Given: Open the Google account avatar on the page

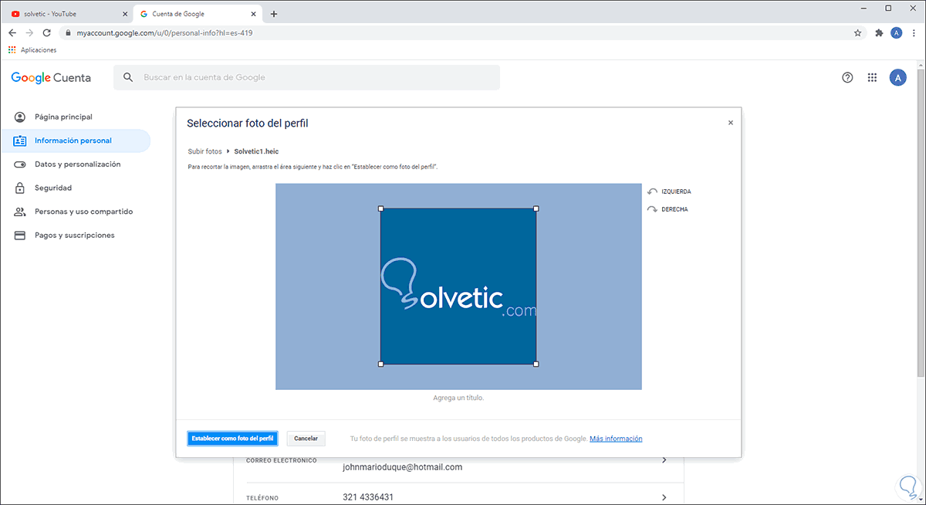Looking at the screenshot, I should [897, 77].
